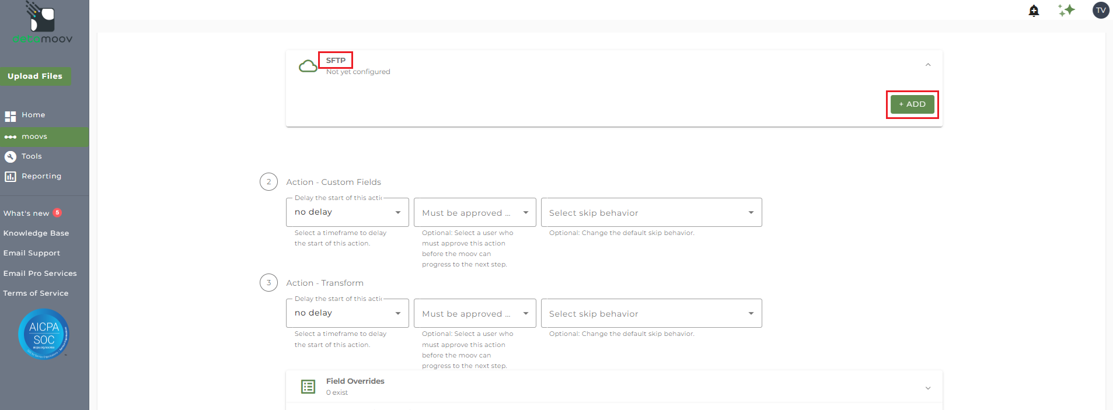Click the Reporting chart icon
The height and width of the screenshot is (410, 1113).
[x=11, y=176]
